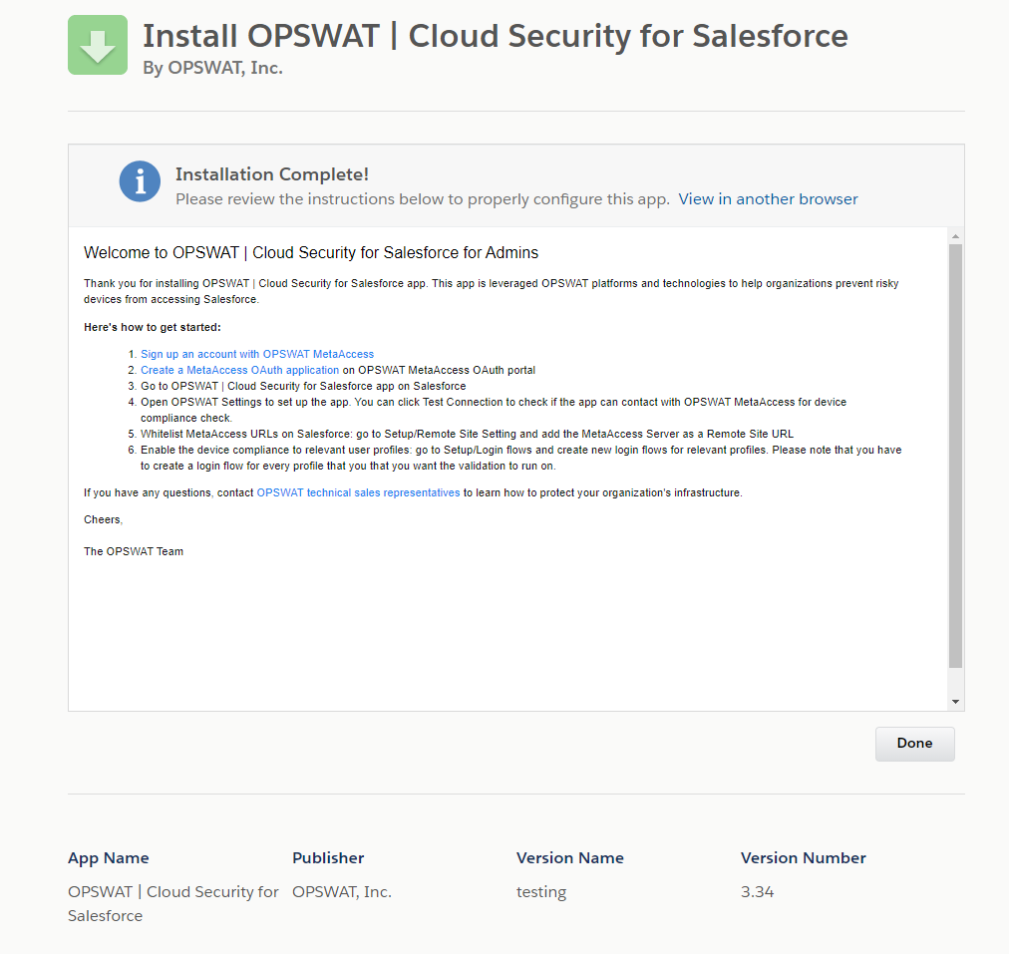Click the Install OPSWAT page title

[x=495, y=36]
